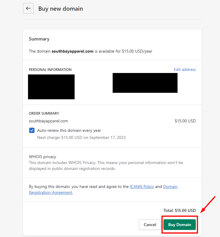The image size is (220, 237).
Task: Click the 'Auto-renew this domain every year' label
Action: coord(69,130)
